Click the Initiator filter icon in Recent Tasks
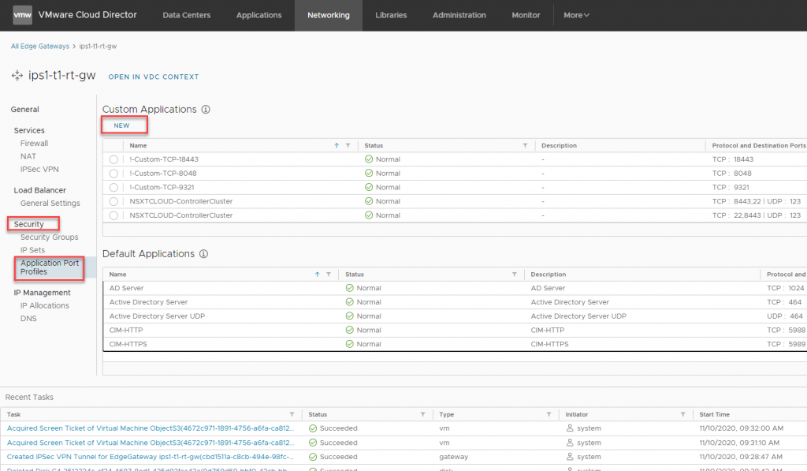This screenshot has height=471, width=807. pyautogui.click(x=682, y=414)
